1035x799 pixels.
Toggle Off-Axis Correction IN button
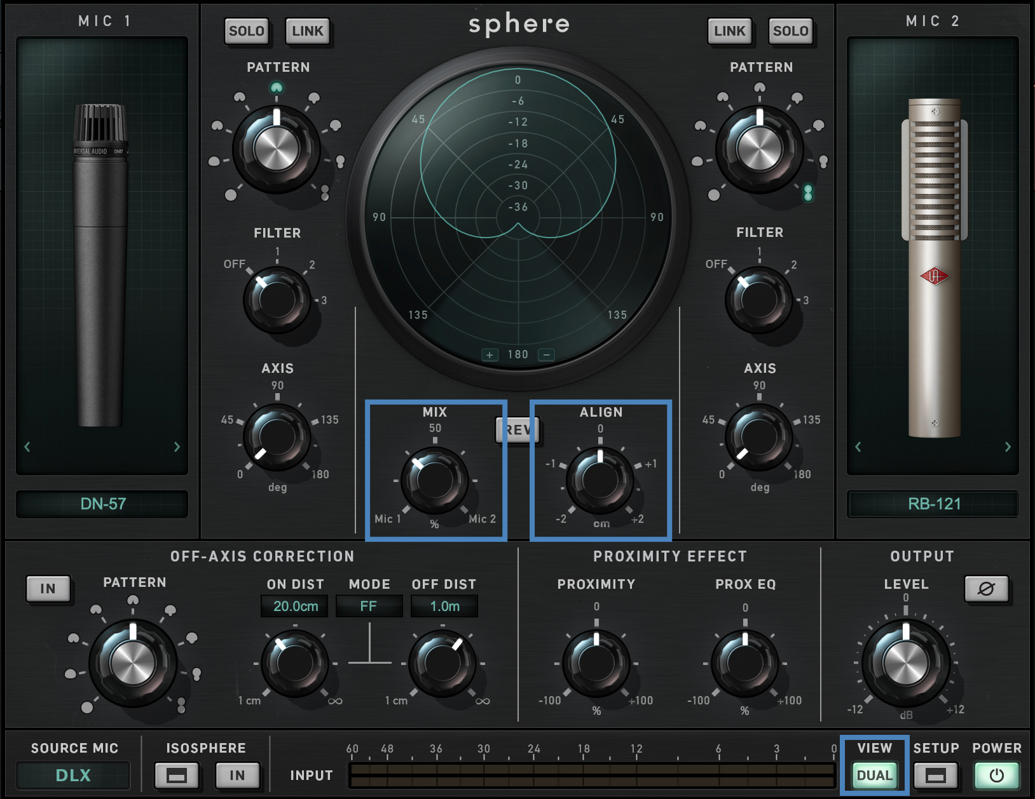click(x=48, y=589)
